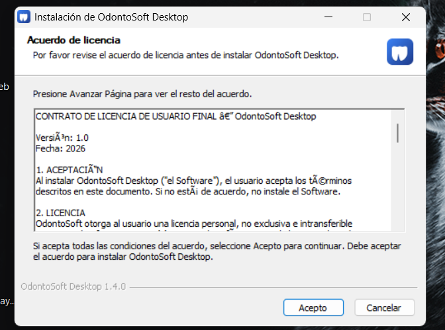Image resolution: width=445 pixels, height=330 pixels.
Task: Click the OdontoSoft tooth icon in title bar
Action: (x=24, y=17)
